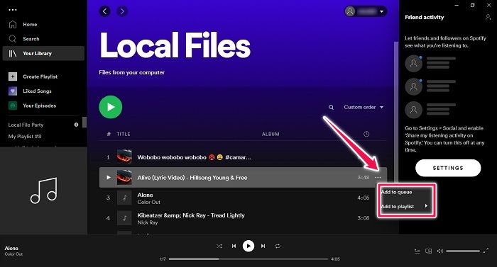Open more options dots for Alive track
This screenshot has width=497, height=267.
[378, 178]
